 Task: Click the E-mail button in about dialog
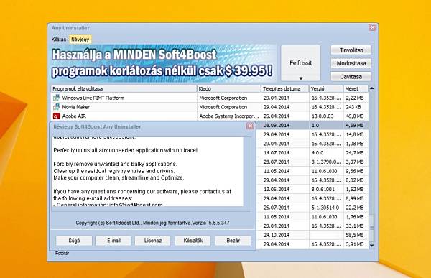pyautogui.click(x=113, y=241)
